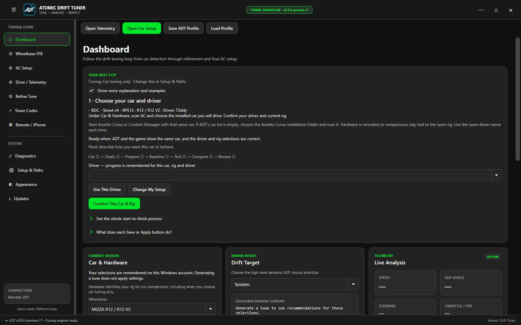The width and height of the screenshot is (521, 325).
Task: Click the 'Same roads. Different lines.' tagline
Action: [37, 309]
